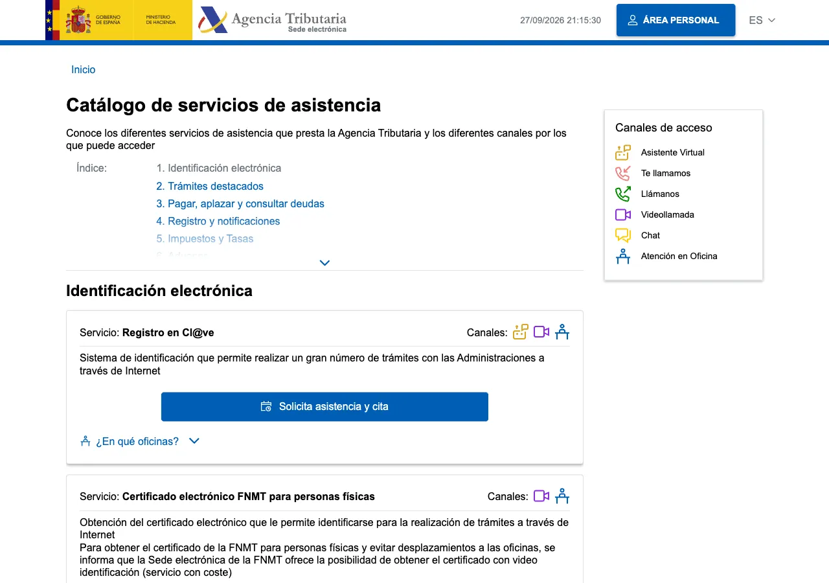
Task: Click the Asistente Virtual label
Action: [x=673, y=153]
